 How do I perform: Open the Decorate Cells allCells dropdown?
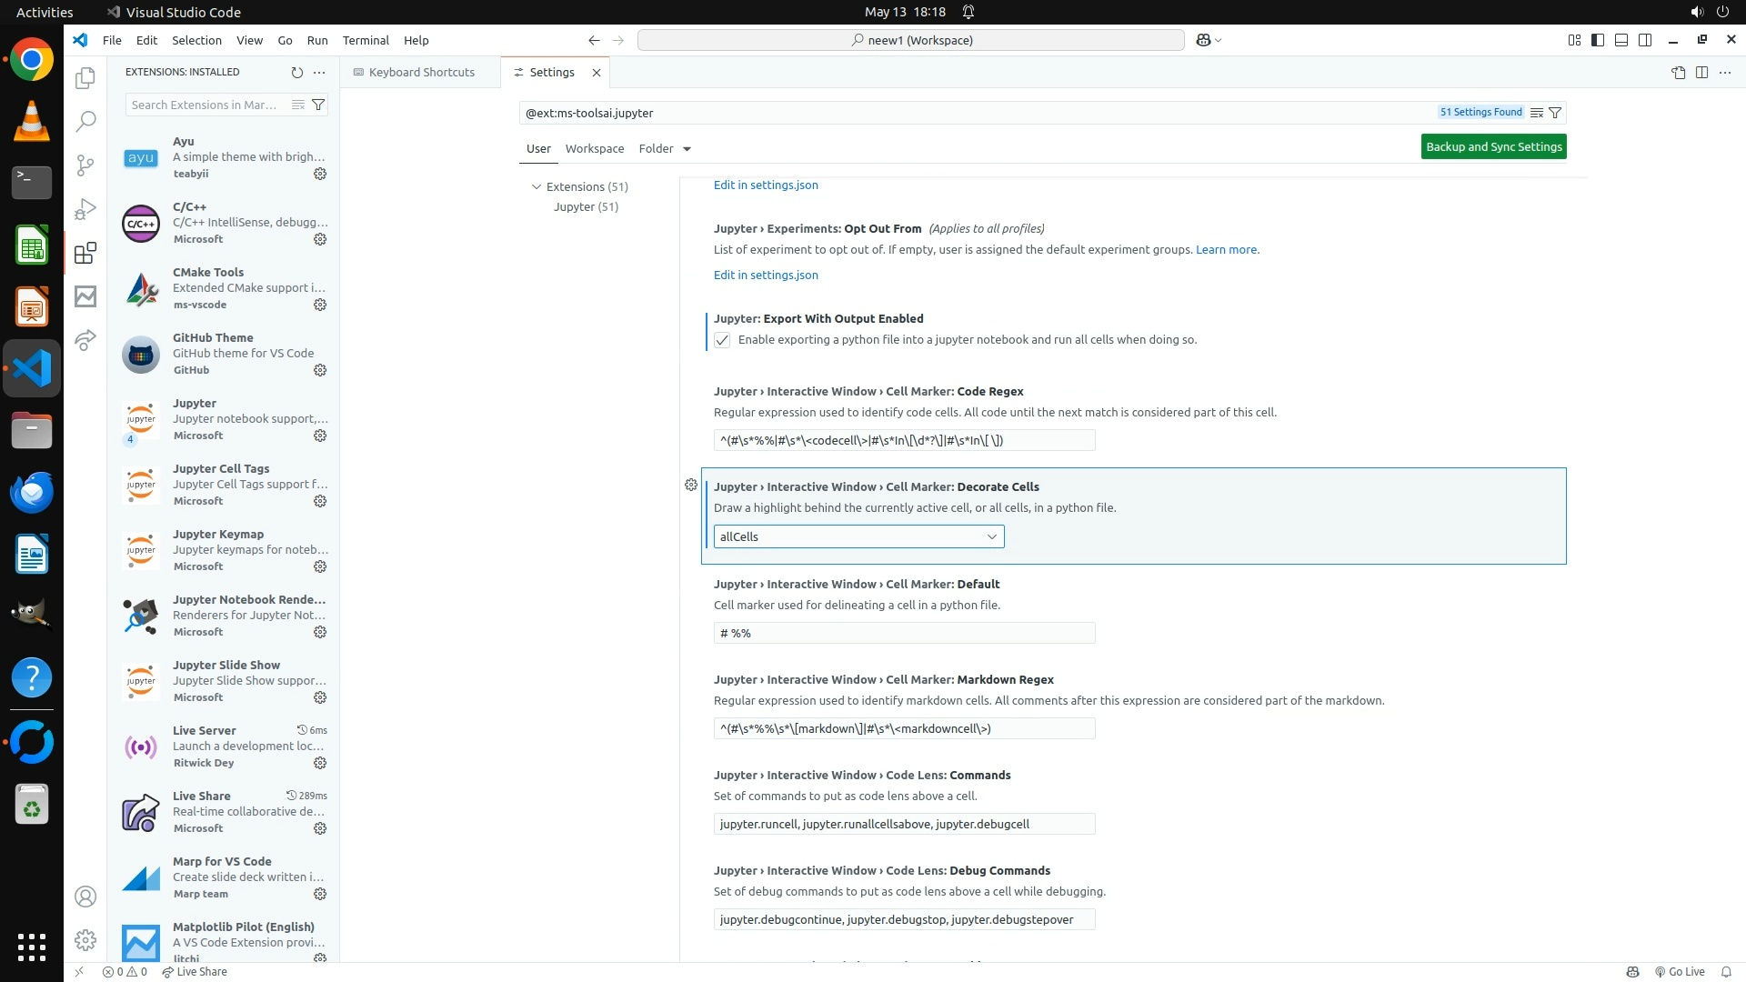[858, 536]
